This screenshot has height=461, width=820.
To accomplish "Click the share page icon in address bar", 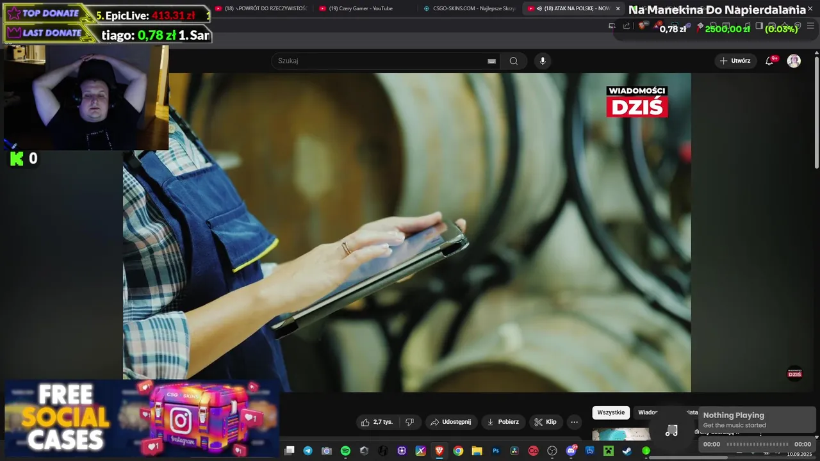I will (x=627, y=26).
